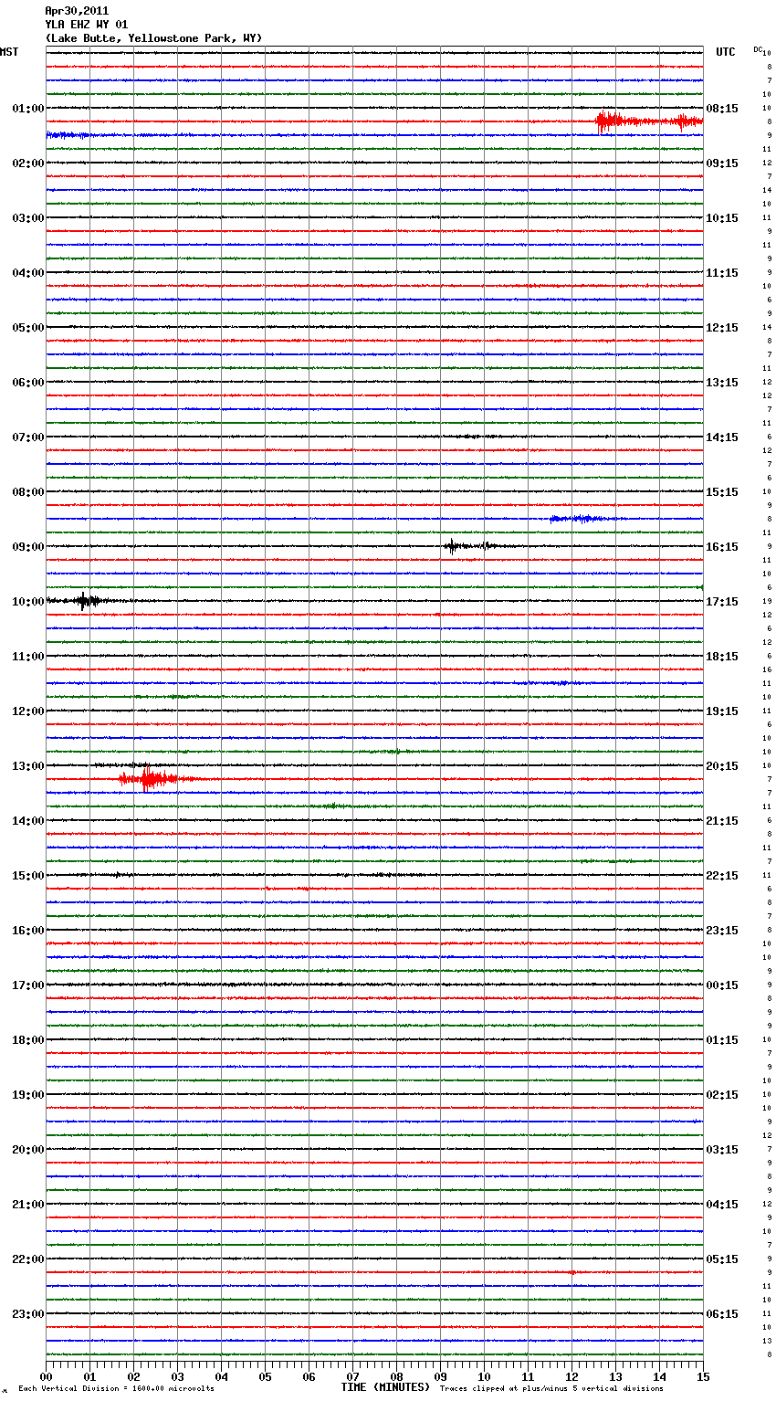The height and width of the screenshot is (1401, 776).
Task: Select the 14:00 MST time label
Action: point(28,821)
